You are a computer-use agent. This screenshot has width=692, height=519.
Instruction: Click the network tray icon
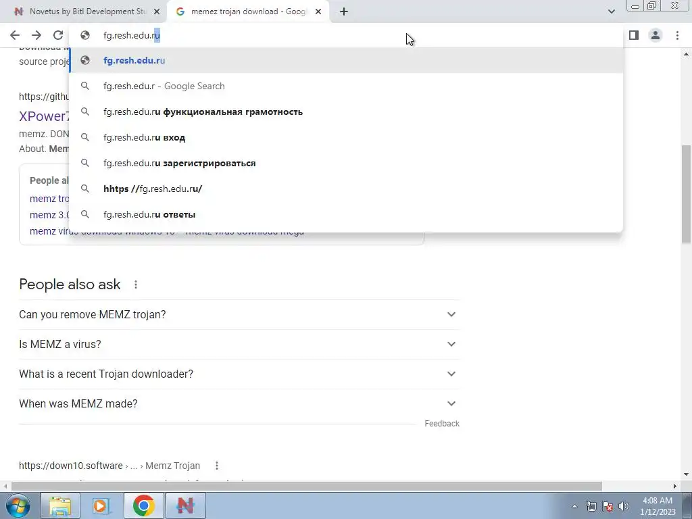591,506
